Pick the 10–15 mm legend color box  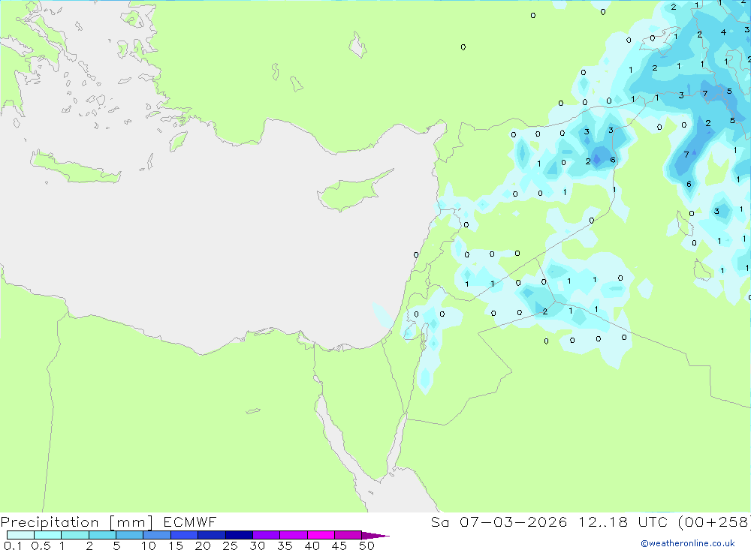(157, 535)
